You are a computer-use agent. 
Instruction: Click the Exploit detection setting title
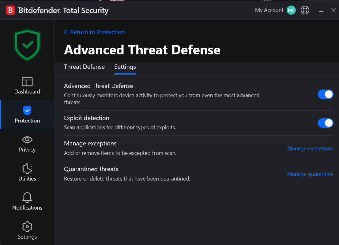coord(86,118)
